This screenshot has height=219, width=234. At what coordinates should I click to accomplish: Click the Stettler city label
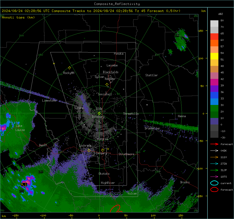pyautogui.click(x=152, y=75)
